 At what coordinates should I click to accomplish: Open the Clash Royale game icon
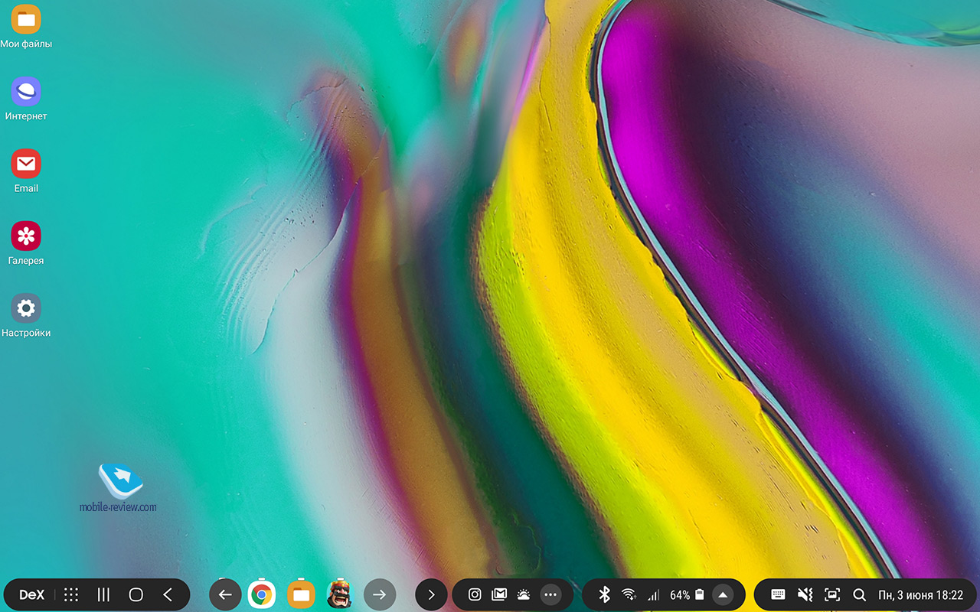340,594
